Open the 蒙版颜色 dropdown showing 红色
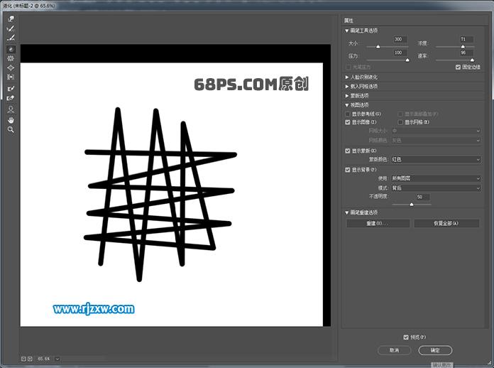494x368 pixels. [x=436, y=160]
